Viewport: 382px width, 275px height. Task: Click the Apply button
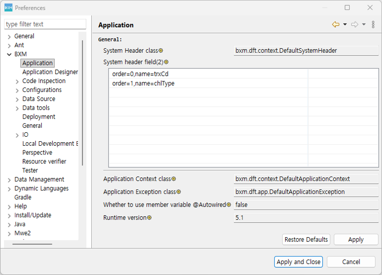[356, 240]
